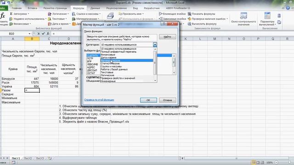Viewport: 294px width, 165px height.
Task: Click the confirm checkmark in formula bar
Action: click(x=43, y=33)
